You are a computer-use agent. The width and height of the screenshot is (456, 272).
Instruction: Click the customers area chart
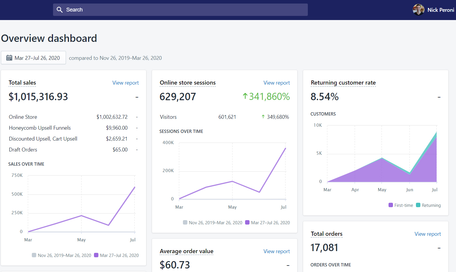point(382,154)
